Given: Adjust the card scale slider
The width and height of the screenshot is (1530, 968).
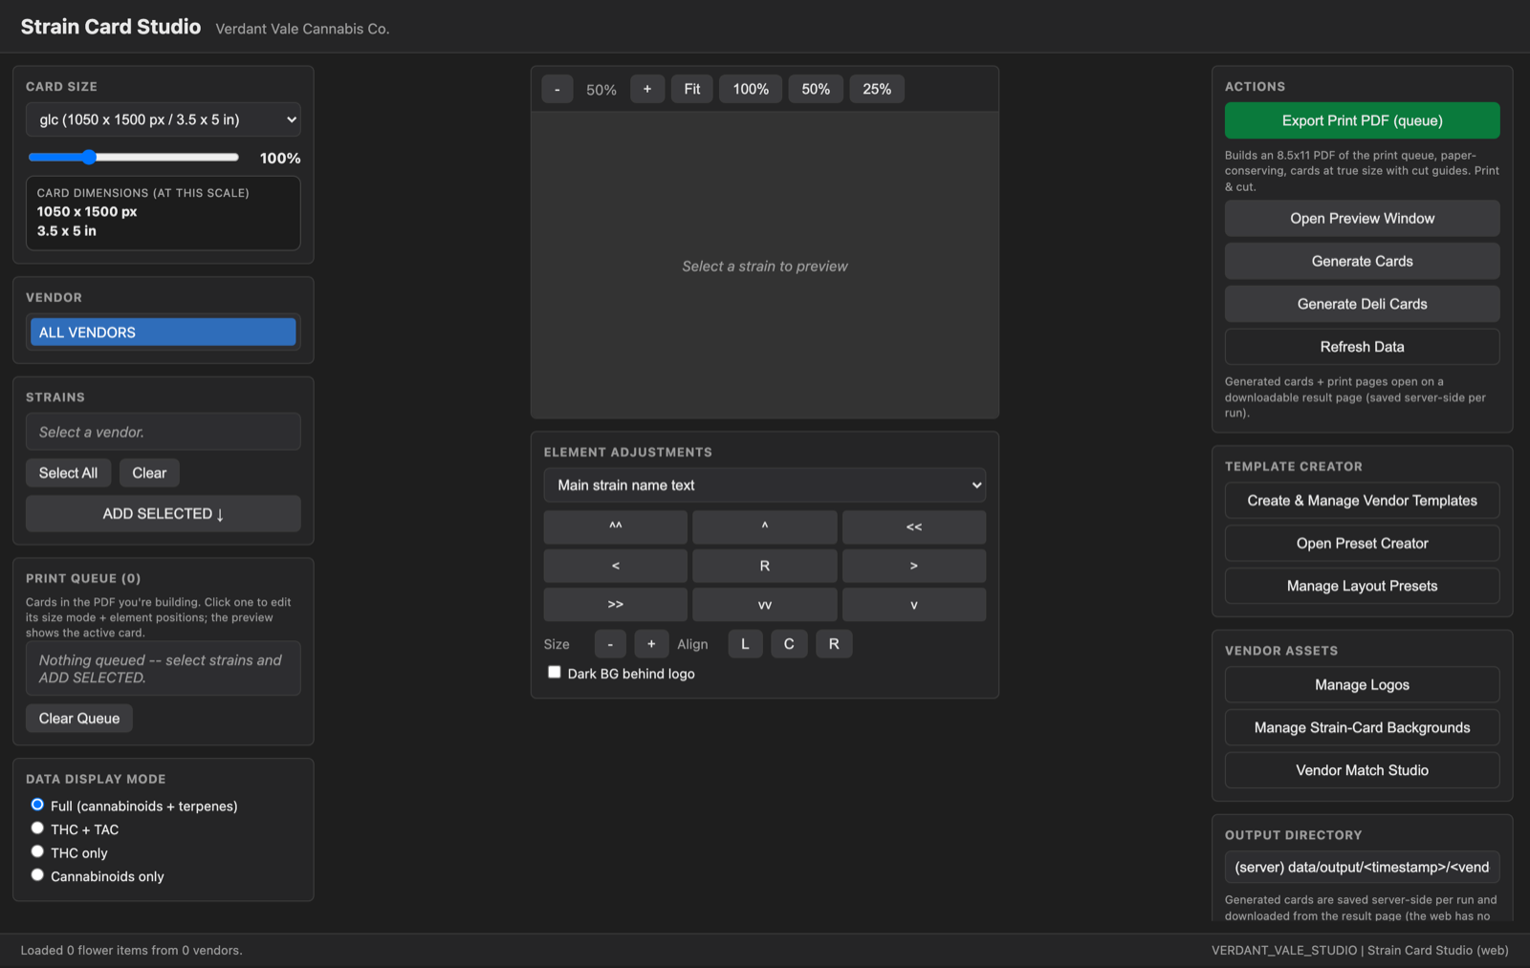Looking at the screenshot, I should tap(134, 157).
